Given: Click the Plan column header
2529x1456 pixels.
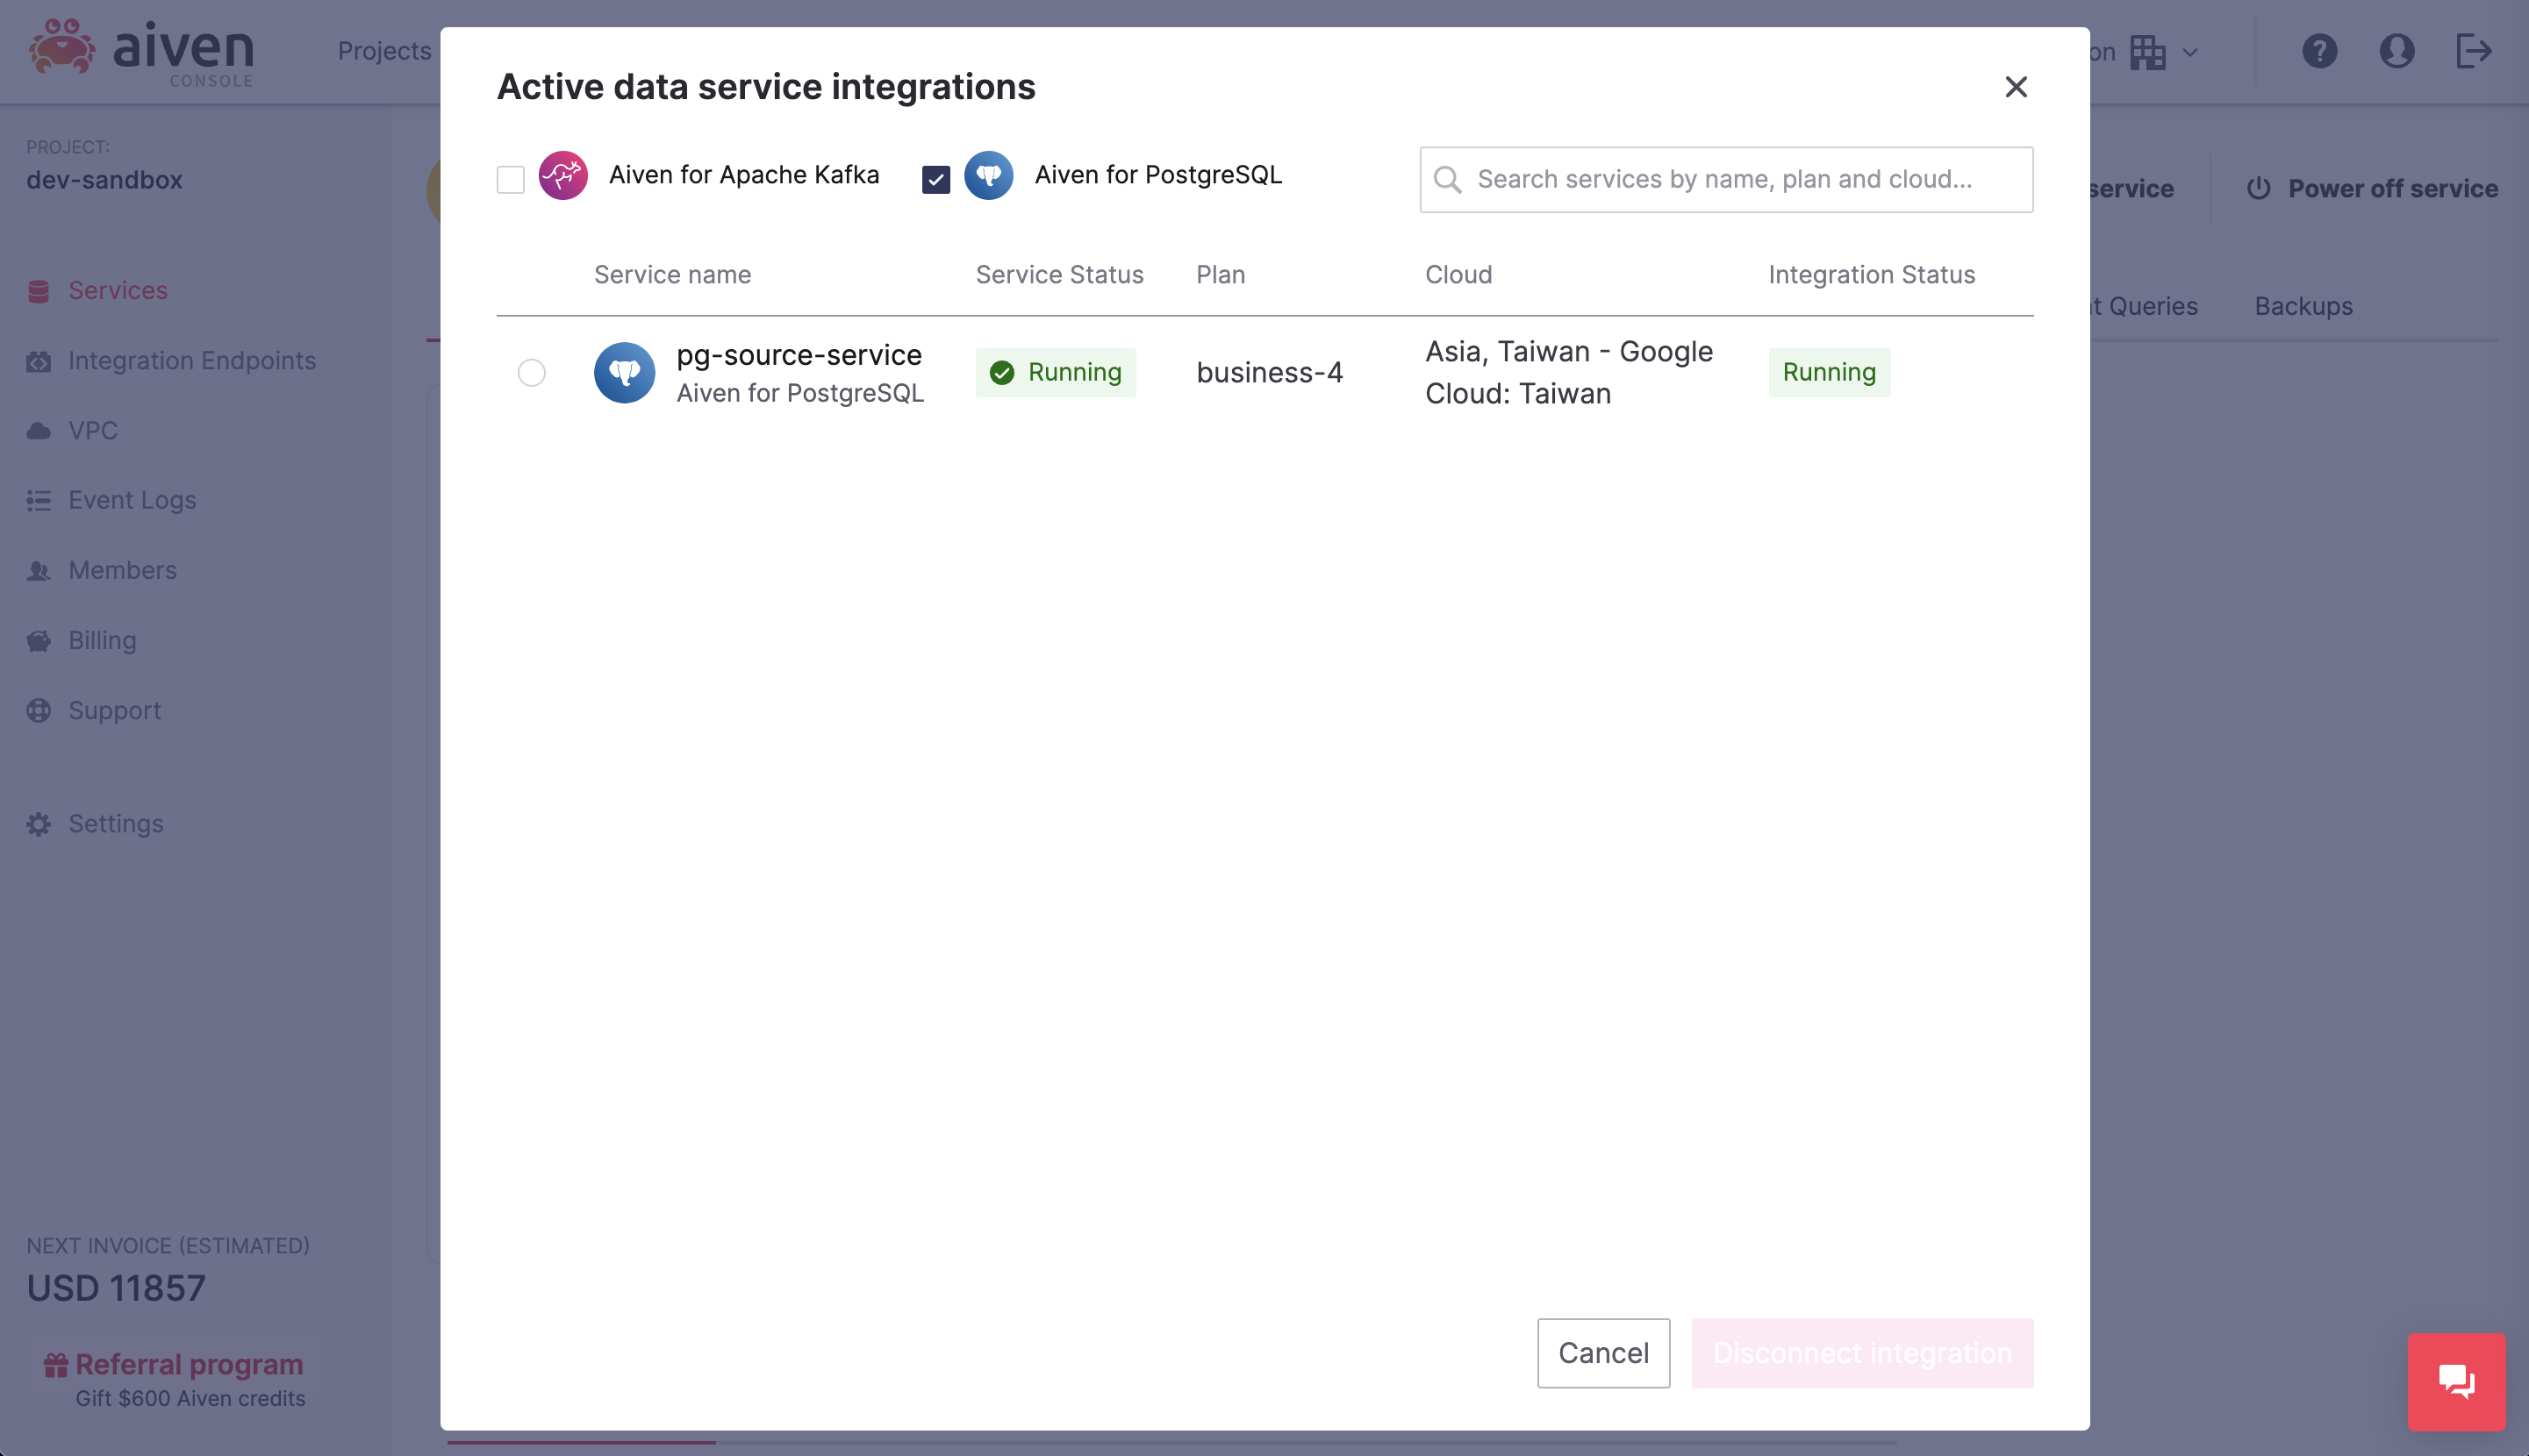Looking at the screenshot, I should click(x=1221, y=275).
